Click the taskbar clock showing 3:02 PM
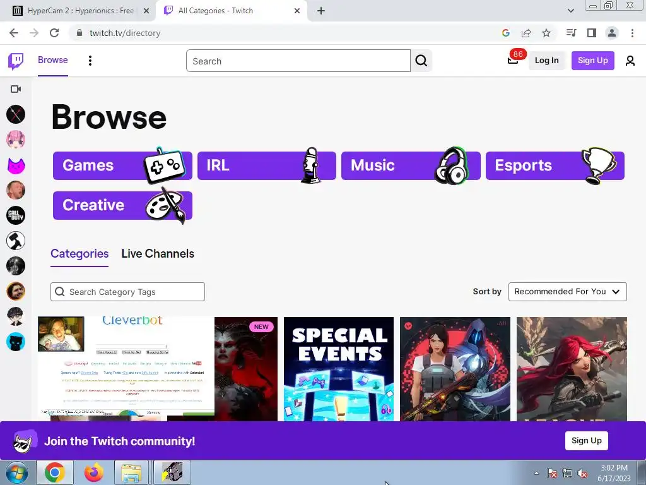Viewport: 646px width, 485px height. click(x=614, y=473)
